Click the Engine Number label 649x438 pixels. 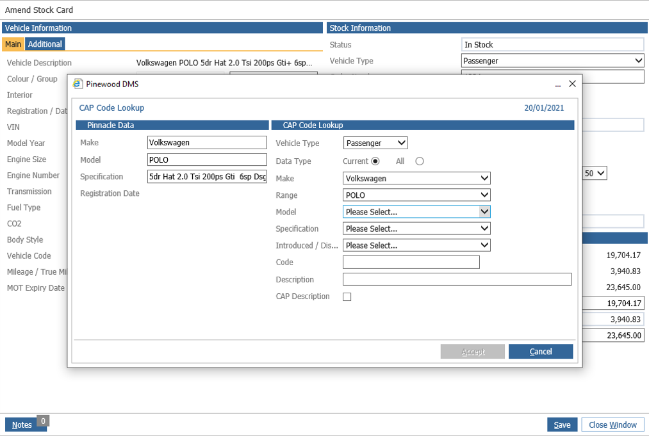point(33,175)
